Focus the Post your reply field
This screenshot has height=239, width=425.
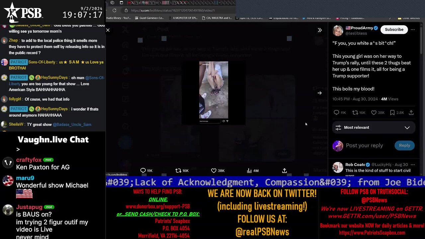tap(364, 145)
